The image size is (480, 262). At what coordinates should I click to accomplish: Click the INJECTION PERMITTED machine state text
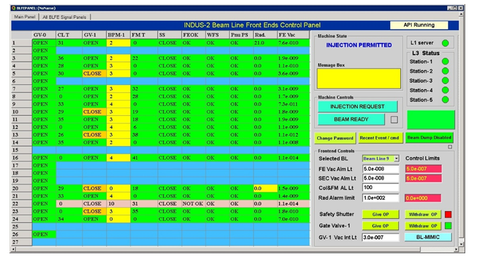pyautogui.click(x=359, y=45)
